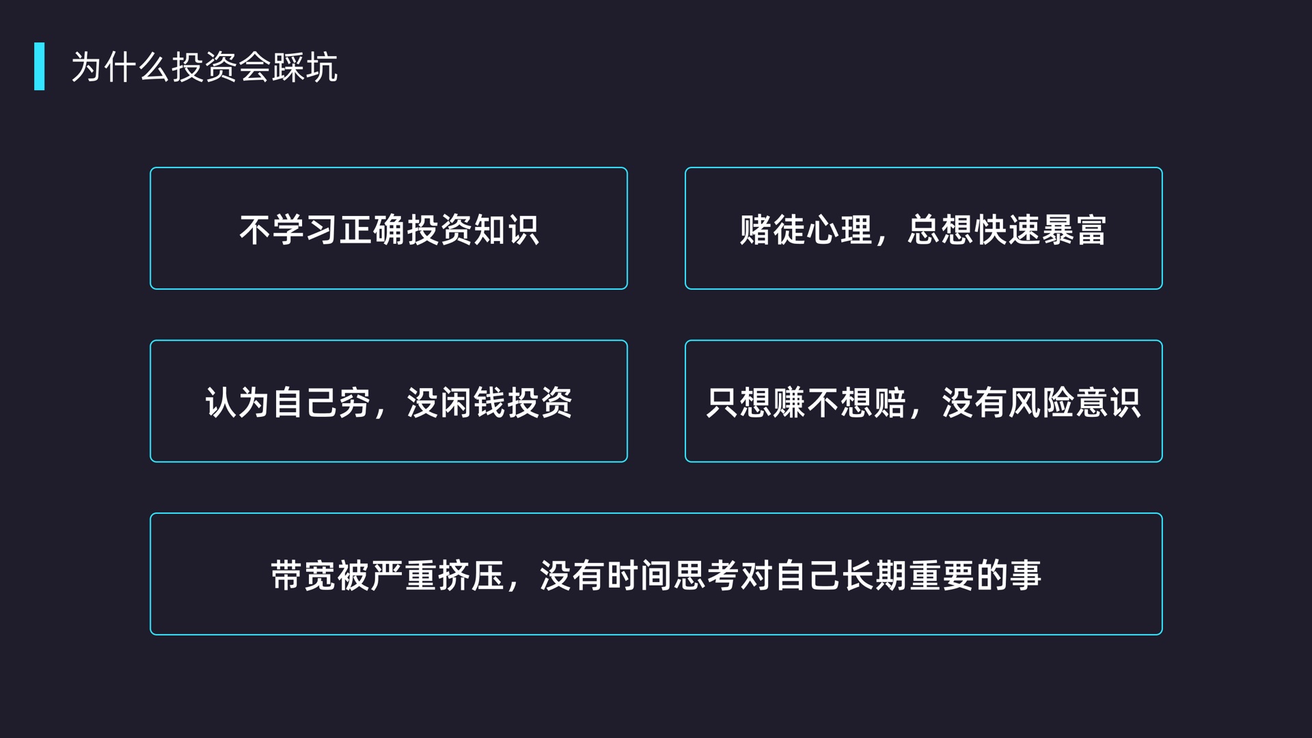Viewport: 1312px width, 738px height.
Task: Click the comma after 认为自己穷
Action: click(x=380, y=412)
